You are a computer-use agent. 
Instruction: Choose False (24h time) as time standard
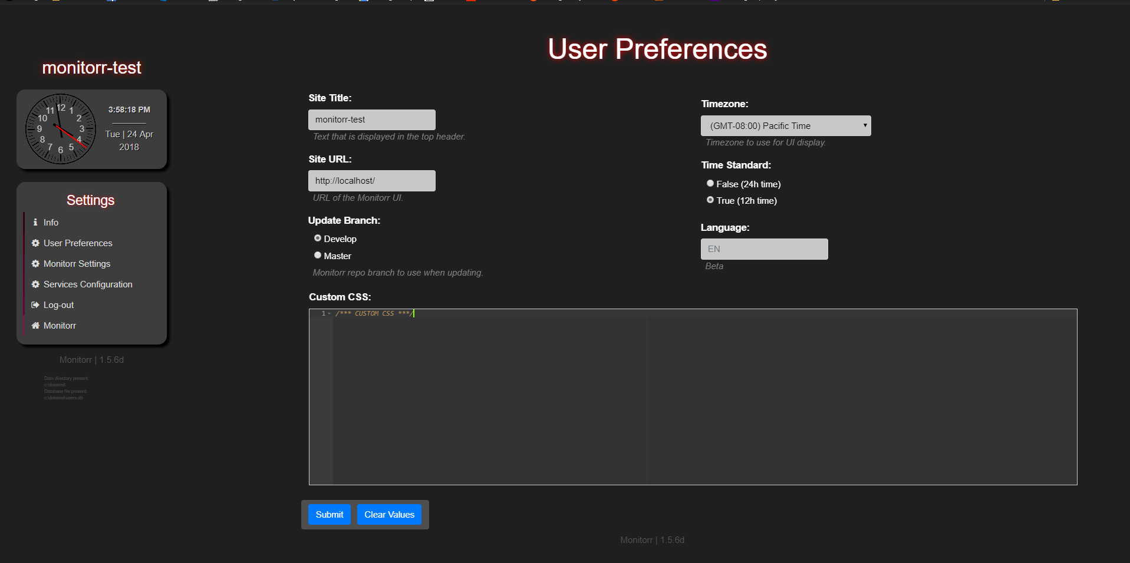[710, 183]
